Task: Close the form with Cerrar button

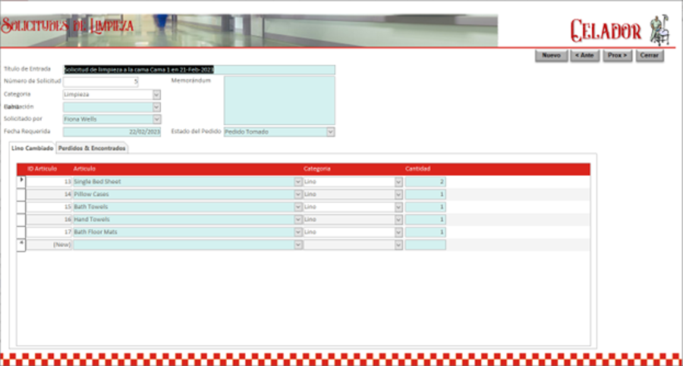Action: (649, 55)
